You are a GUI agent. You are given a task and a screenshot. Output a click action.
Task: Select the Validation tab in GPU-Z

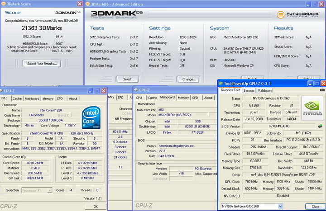pyautogui.click(x=264, y=90)
